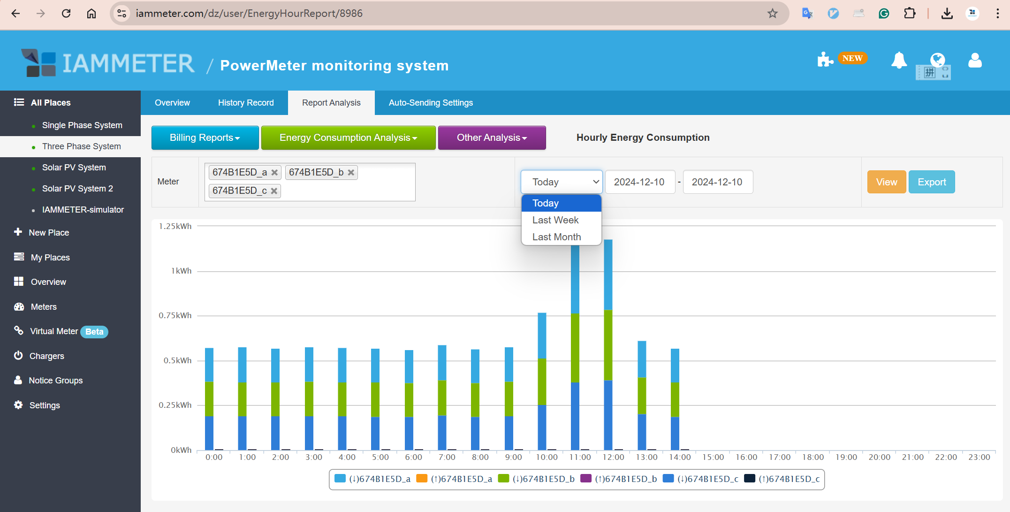Click the start date field 2024-12-10
Image resolution: width=1010 pixels, height=512 pixels.
640,182
